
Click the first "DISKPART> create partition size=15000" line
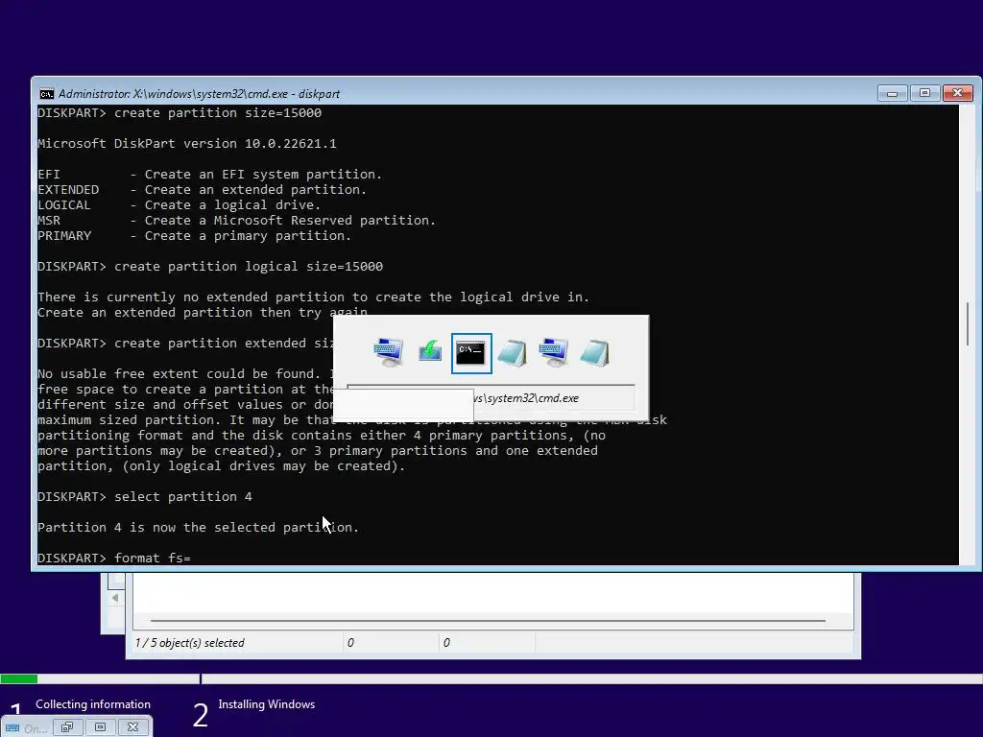[x=180, y=113]
